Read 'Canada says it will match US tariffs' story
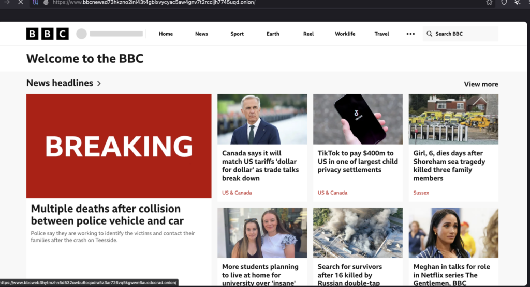This screenshot has width=530, height=287. click(260, 166)
